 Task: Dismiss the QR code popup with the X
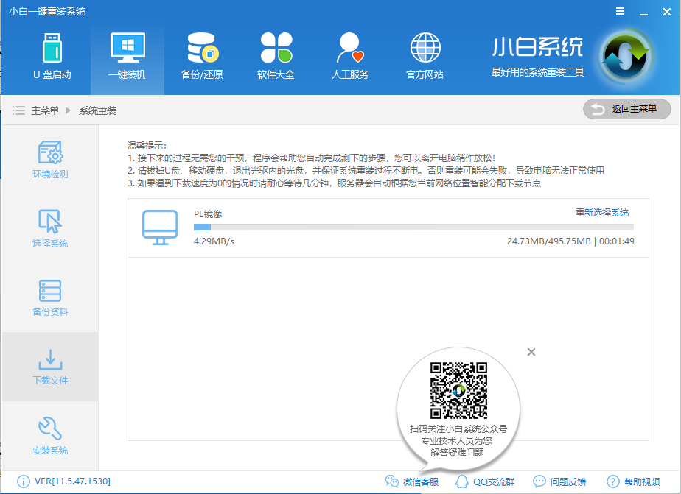pyautogui.click(x=531, y=352)
